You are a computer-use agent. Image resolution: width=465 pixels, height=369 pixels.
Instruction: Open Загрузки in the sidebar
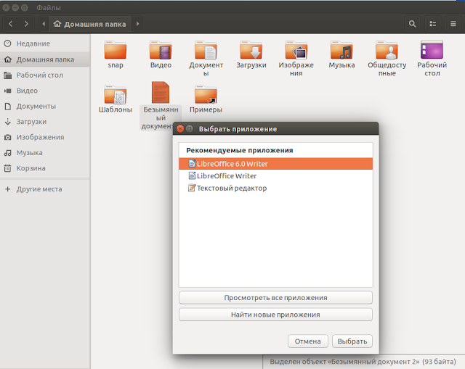(x=45, y=122)
